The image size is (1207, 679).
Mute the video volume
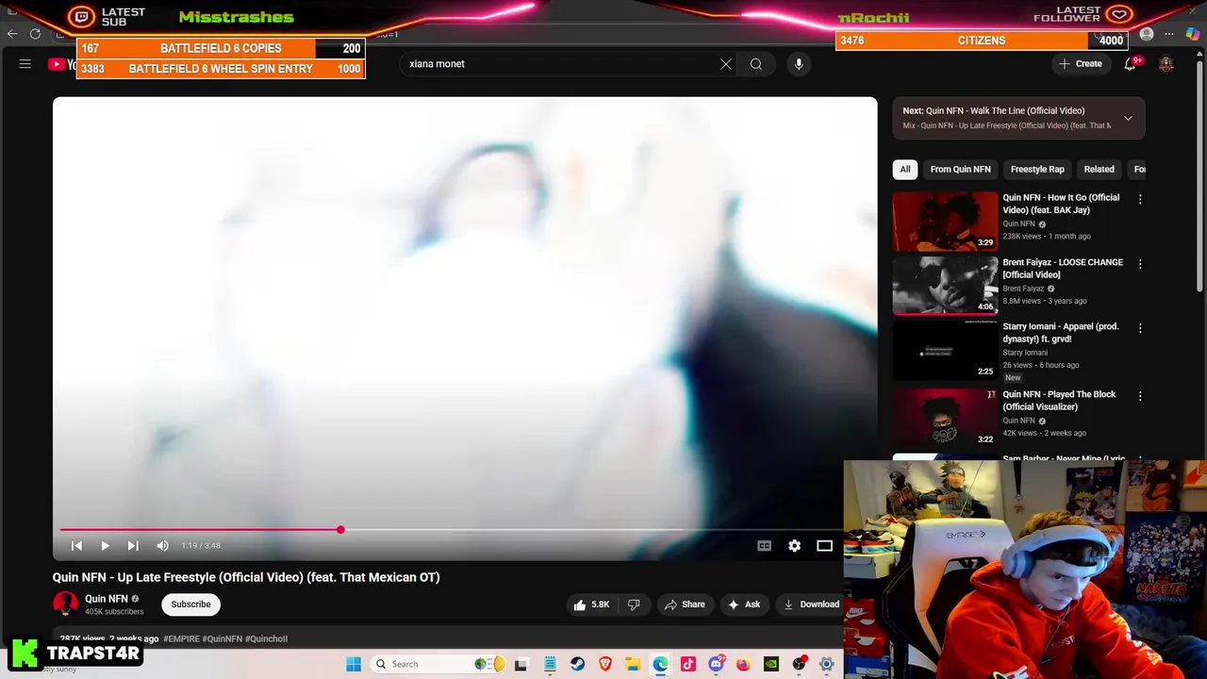click(163, 546)
